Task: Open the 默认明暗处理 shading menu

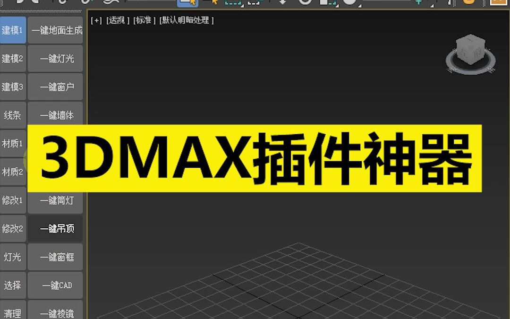Action: (x=184, y=20)
